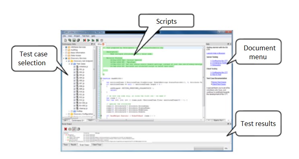The width and height of the screenshot is (299, 159).
Task: Toggle the Discovery Services checkbox
Action: tap(66, 58)
